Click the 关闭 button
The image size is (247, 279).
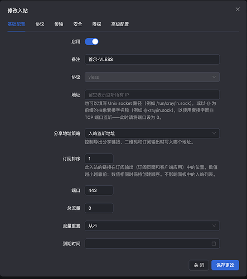pyautogui.click(x=199, y=265)
